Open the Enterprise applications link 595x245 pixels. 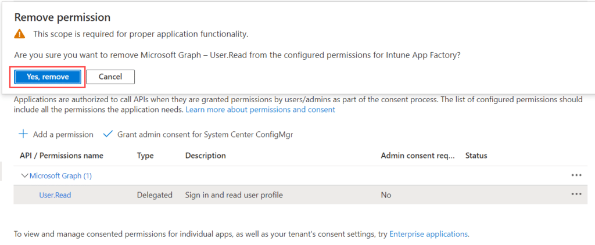click(x=428, y=234)
